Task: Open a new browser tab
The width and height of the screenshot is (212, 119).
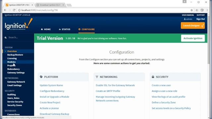Action: (x=69, y=5)
